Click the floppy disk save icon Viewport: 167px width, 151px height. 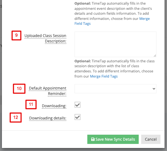click(x=93, y=139)
